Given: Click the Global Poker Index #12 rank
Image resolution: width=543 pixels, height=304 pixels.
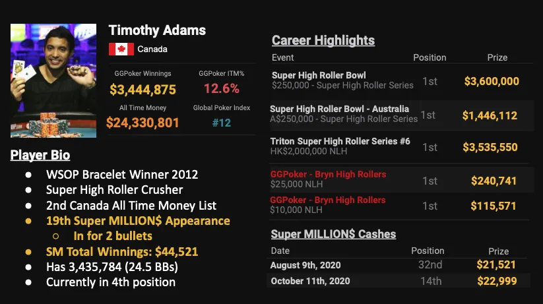Looking at the screenshot, I should (x=221, y=123).
